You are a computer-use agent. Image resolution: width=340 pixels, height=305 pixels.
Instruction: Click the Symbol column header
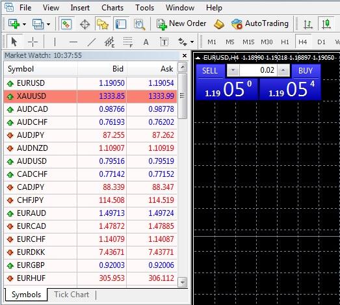tap(40, 69)
